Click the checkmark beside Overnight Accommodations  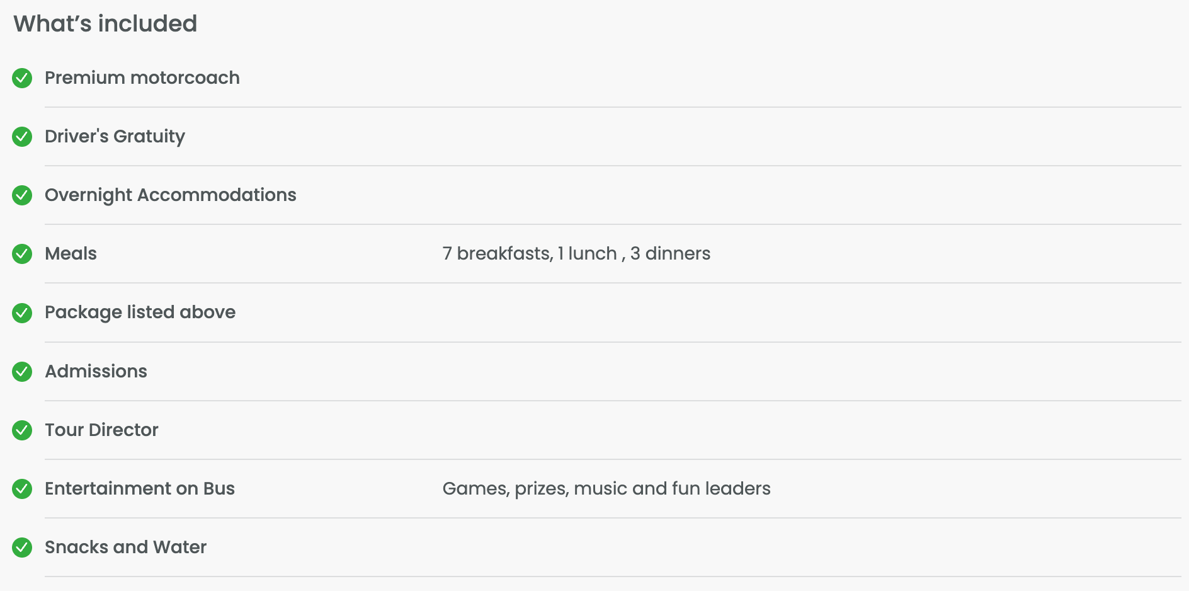22,195
